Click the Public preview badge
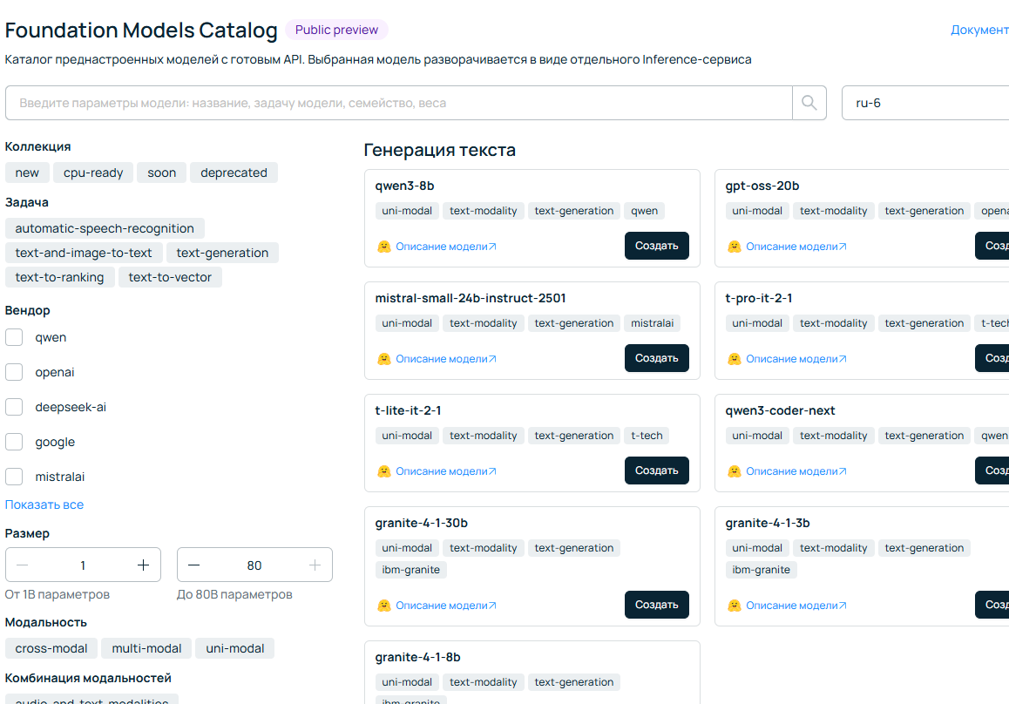 [336, 30]
